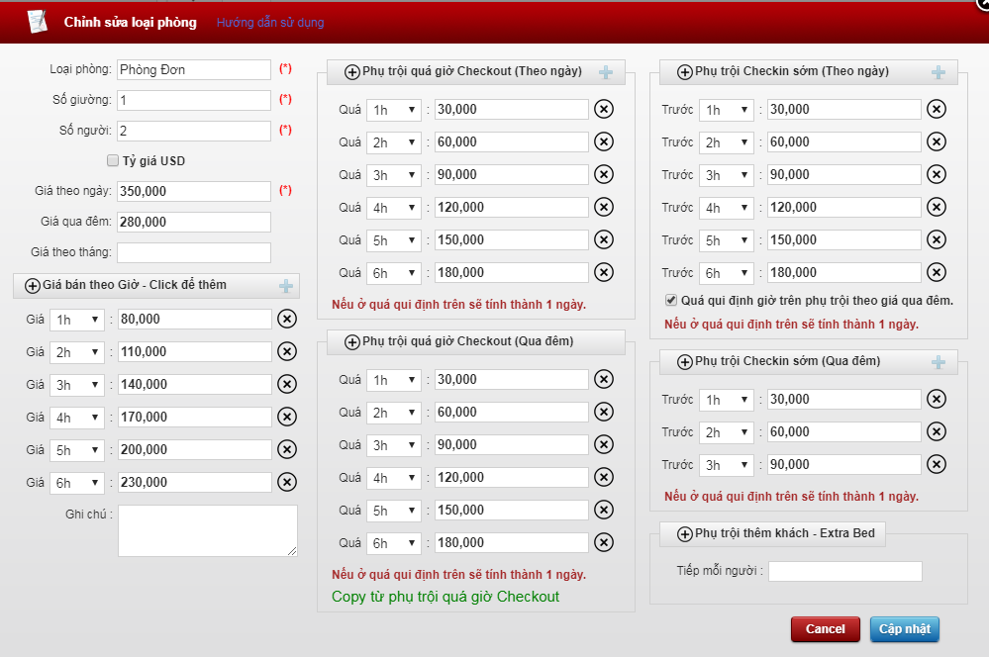Open Quá 5h dropdown in Checkout (Theo ngày)
989x657 pixels.
[x=394, y=240]
